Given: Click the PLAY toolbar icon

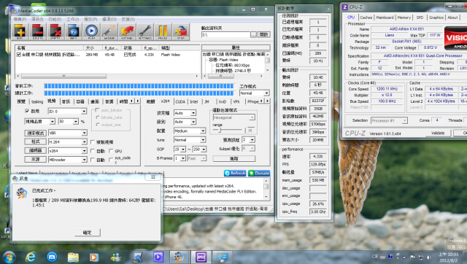Looking at the screenshot, I should [x=91, y=32].
